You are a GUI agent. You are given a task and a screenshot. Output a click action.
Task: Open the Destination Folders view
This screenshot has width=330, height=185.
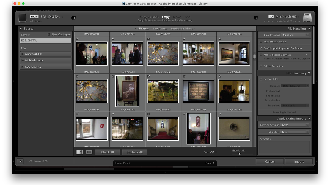tap(182, 28)
